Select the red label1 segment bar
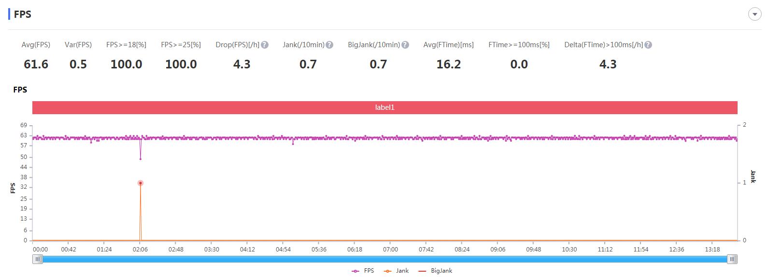 coord(385,107)
